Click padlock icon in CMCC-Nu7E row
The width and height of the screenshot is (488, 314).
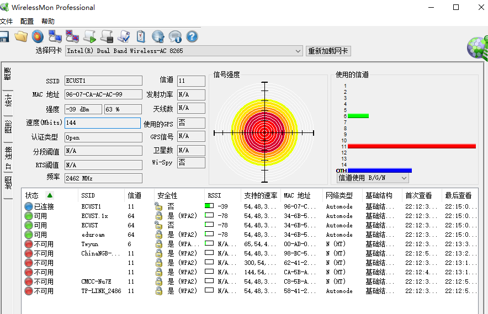pos(159,281)
